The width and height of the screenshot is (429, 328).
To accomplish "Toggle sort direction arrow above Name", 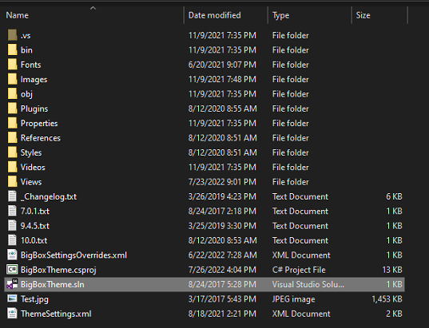I will coord(93,8).
